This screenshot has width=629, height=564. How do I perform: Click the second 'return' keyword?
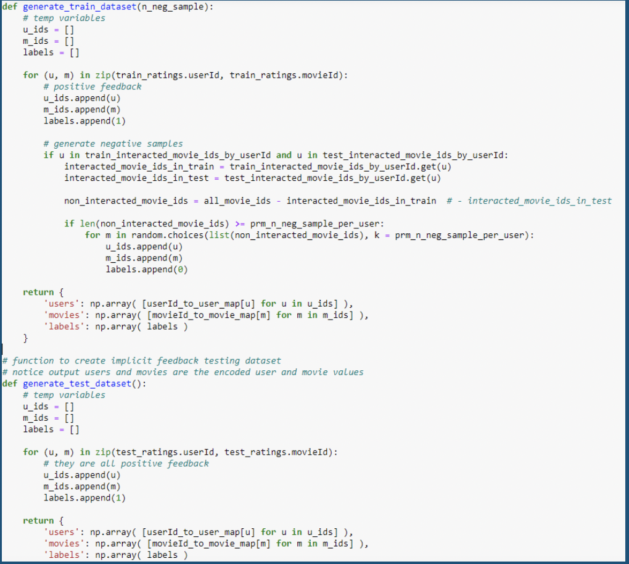[x=38, y=521]
